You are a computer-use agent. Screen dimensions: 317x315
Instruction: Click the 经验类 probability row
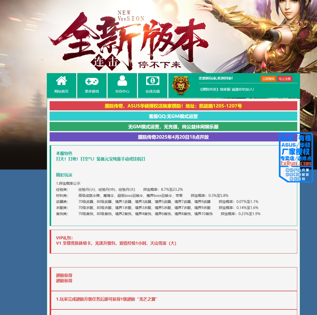click(x=120, y=190)
